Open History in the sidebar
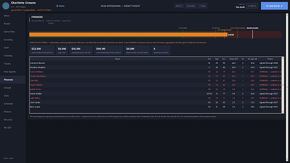The width and height of the screenshot is (290, 163). pyautogui.click(x=13, y=112)
